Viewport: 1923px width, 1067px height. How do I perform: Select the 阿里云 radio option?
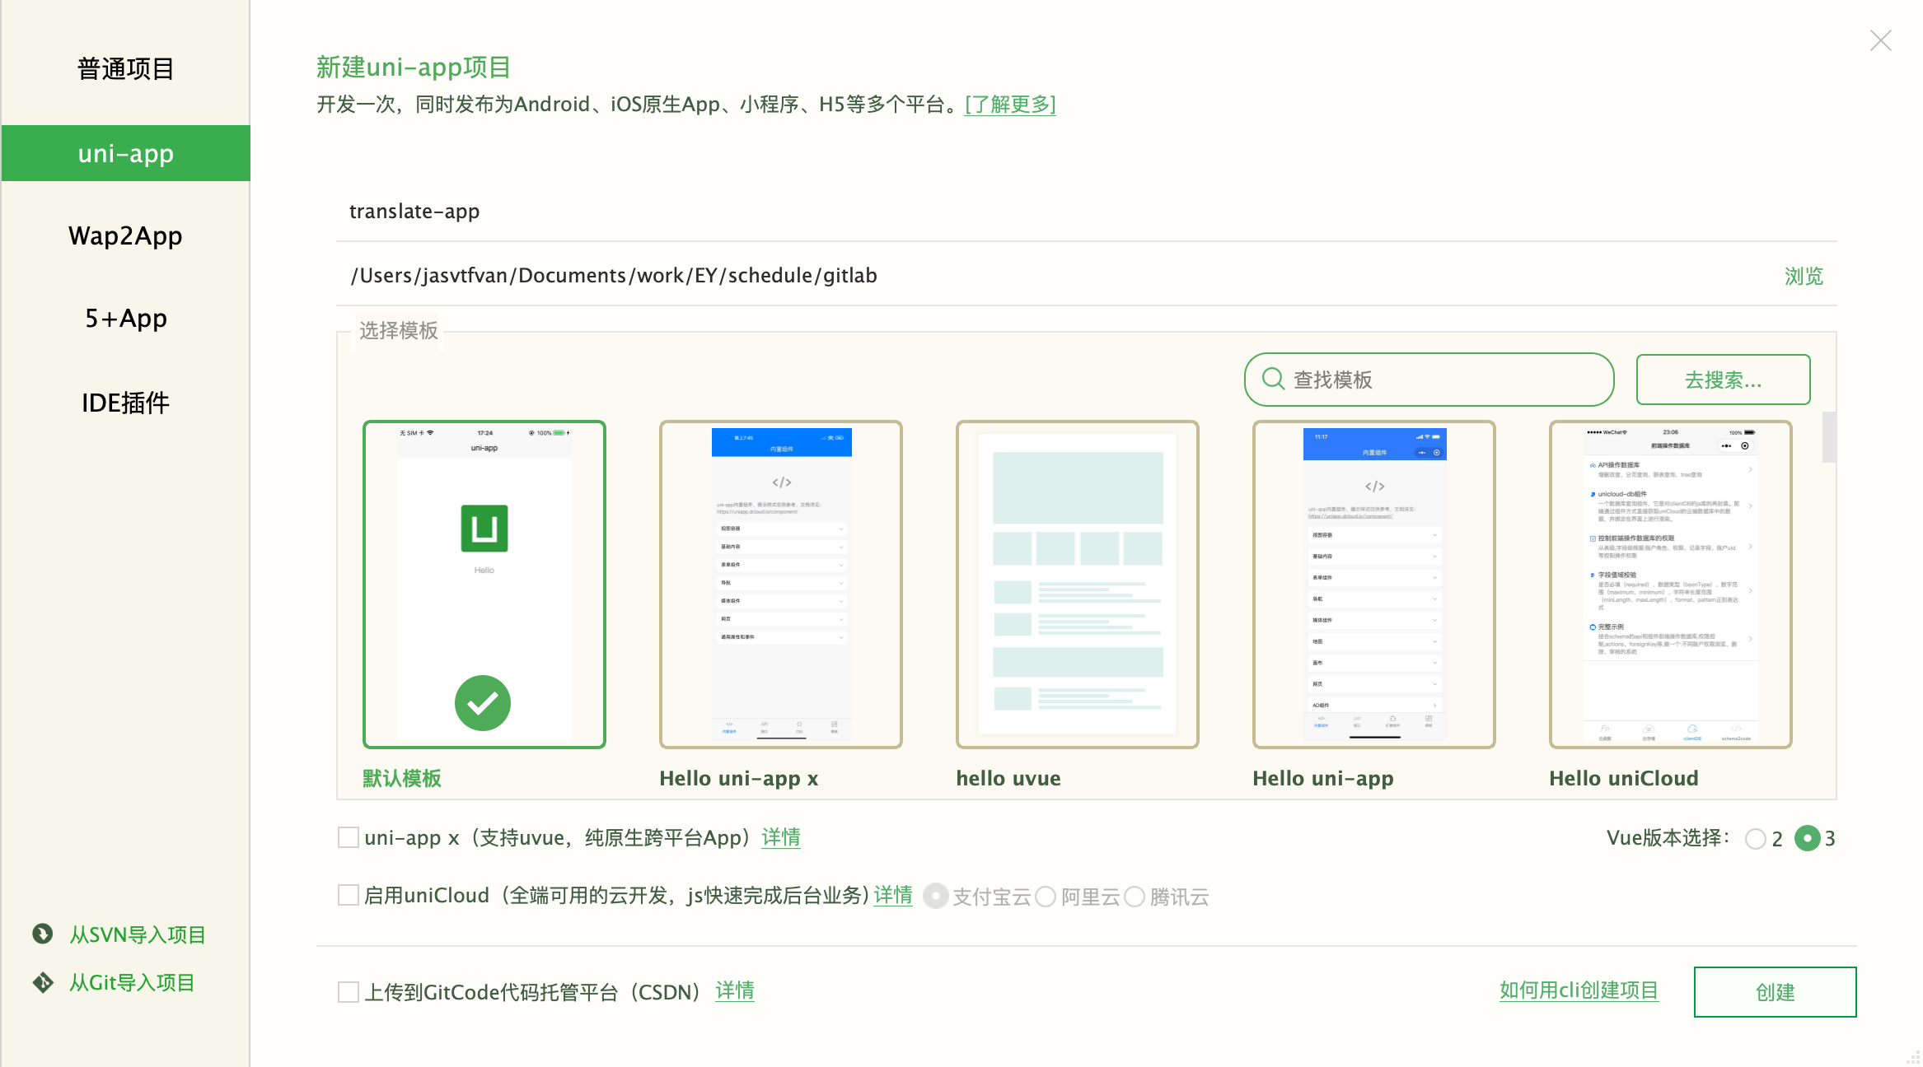(x=1046, y=896)
